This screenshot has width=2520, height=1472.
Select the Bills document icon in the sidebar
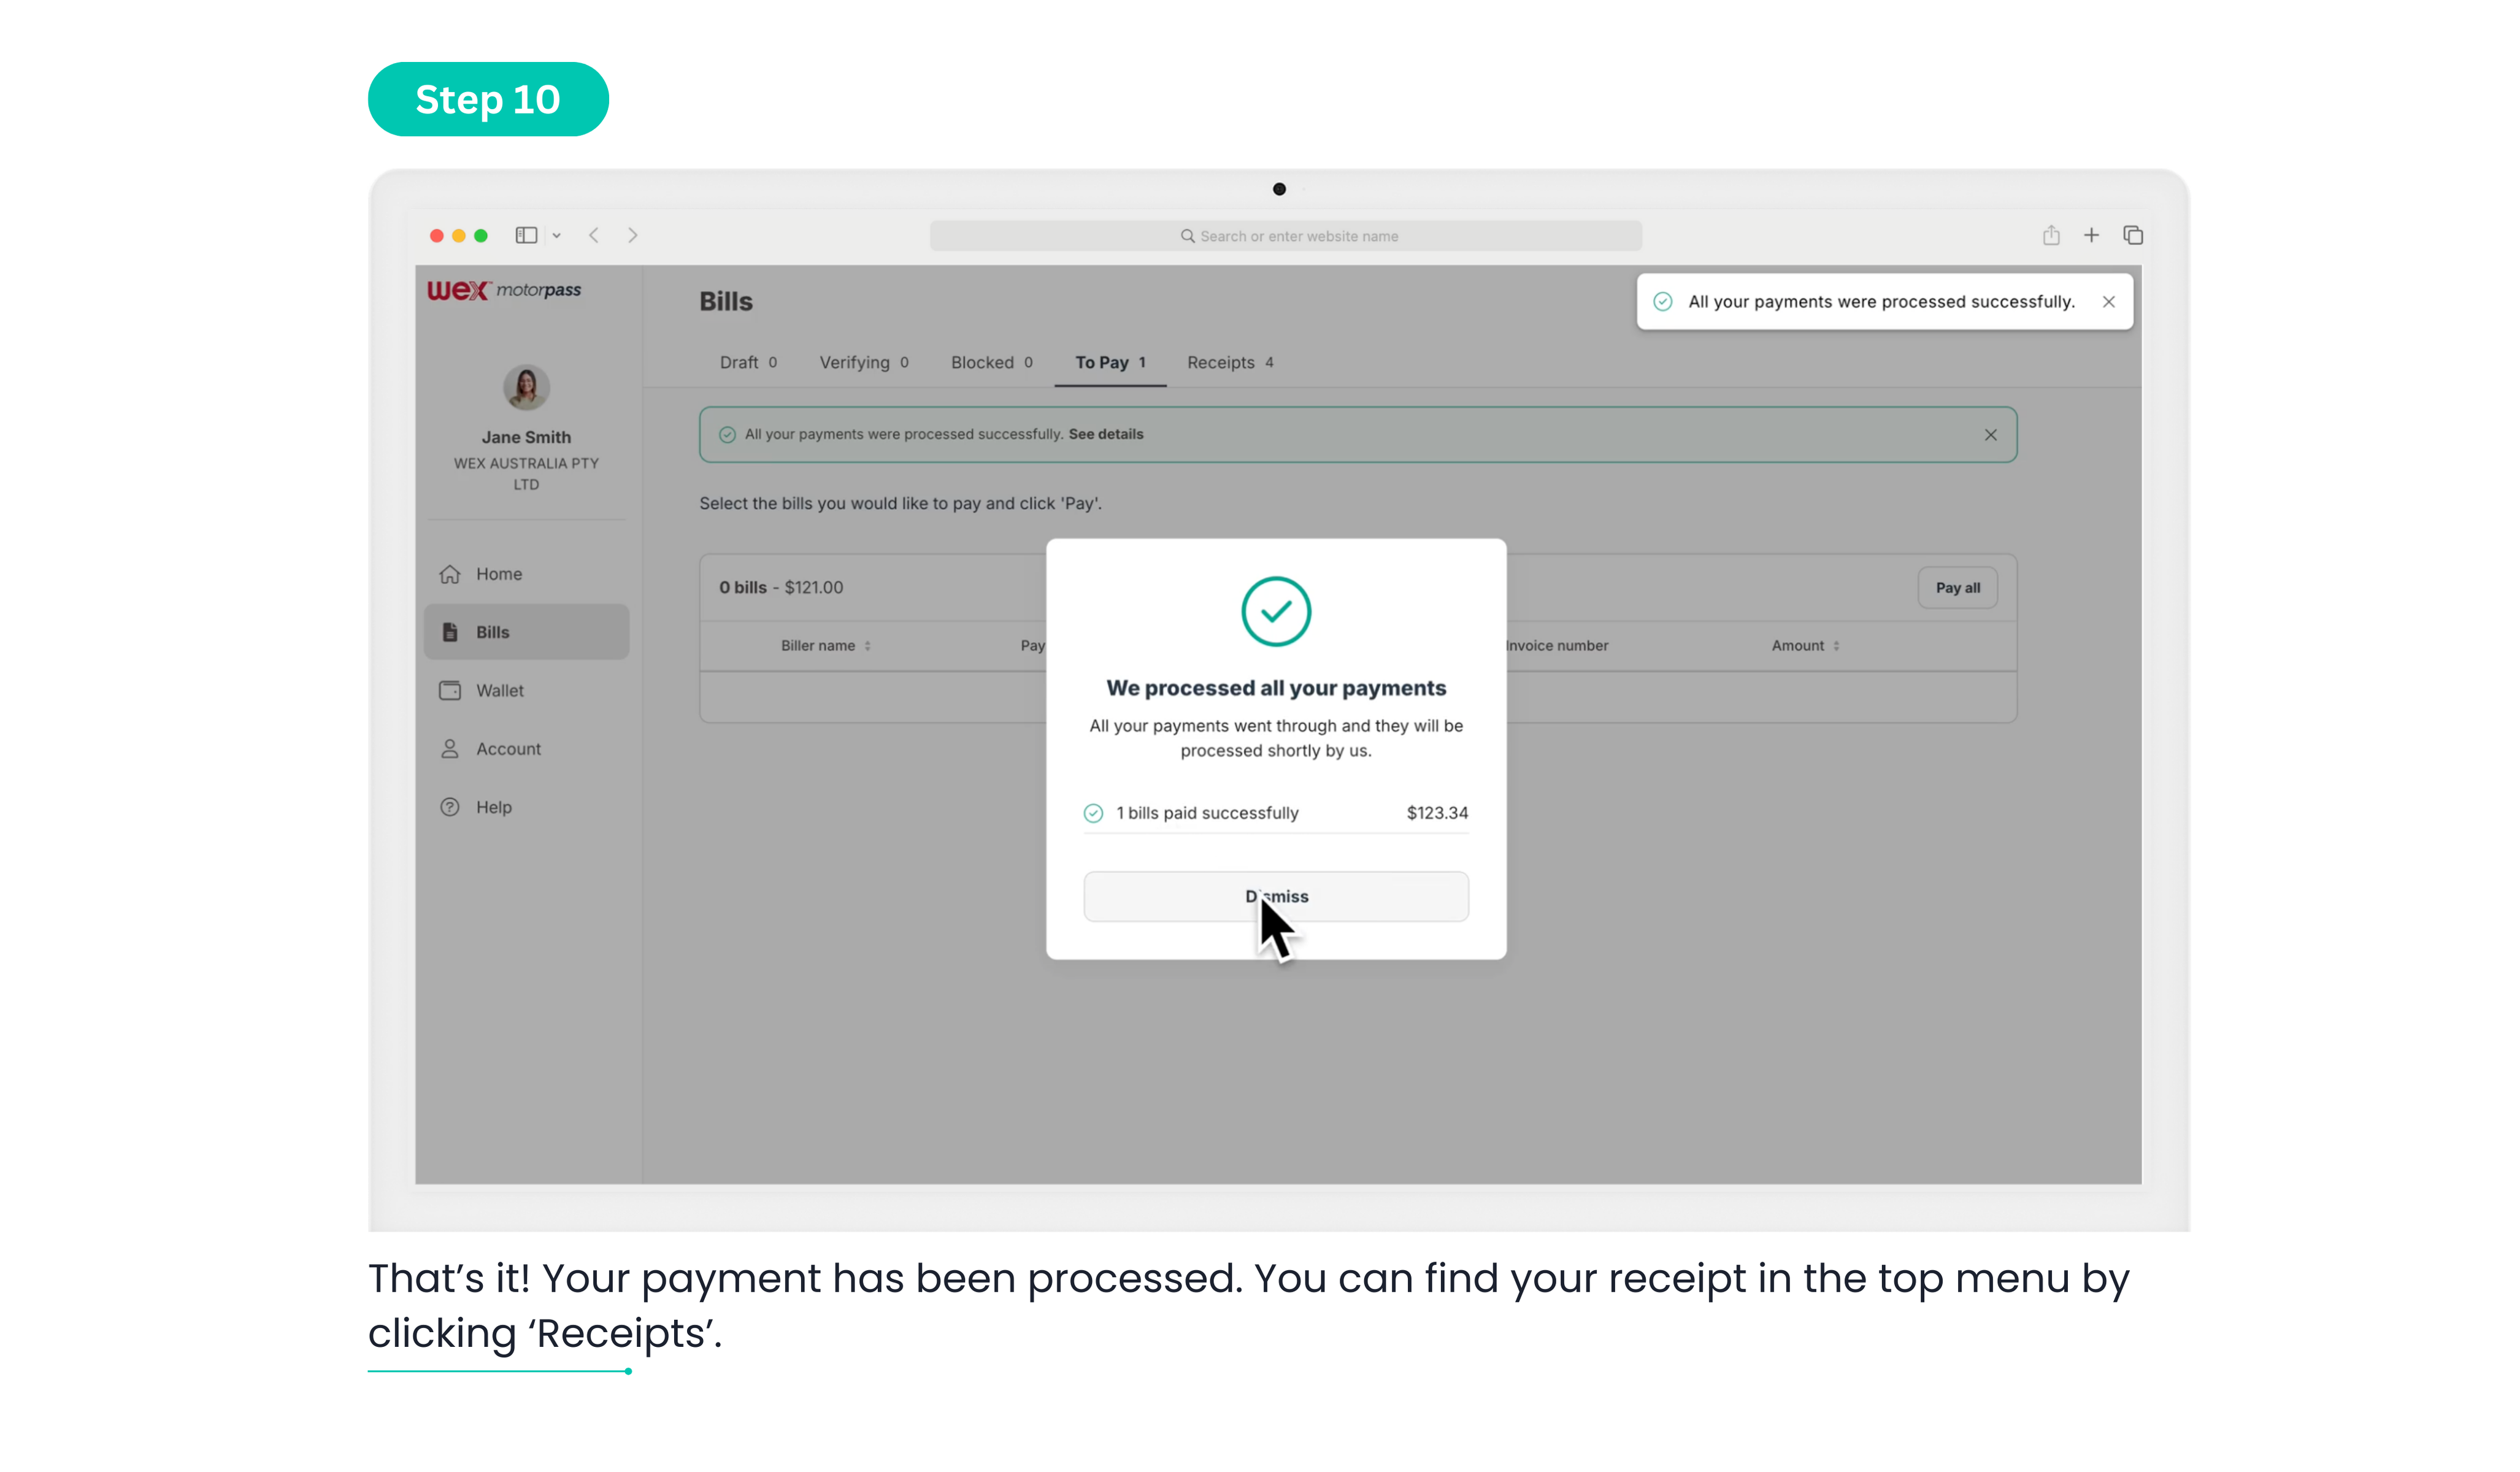point(450,632)
